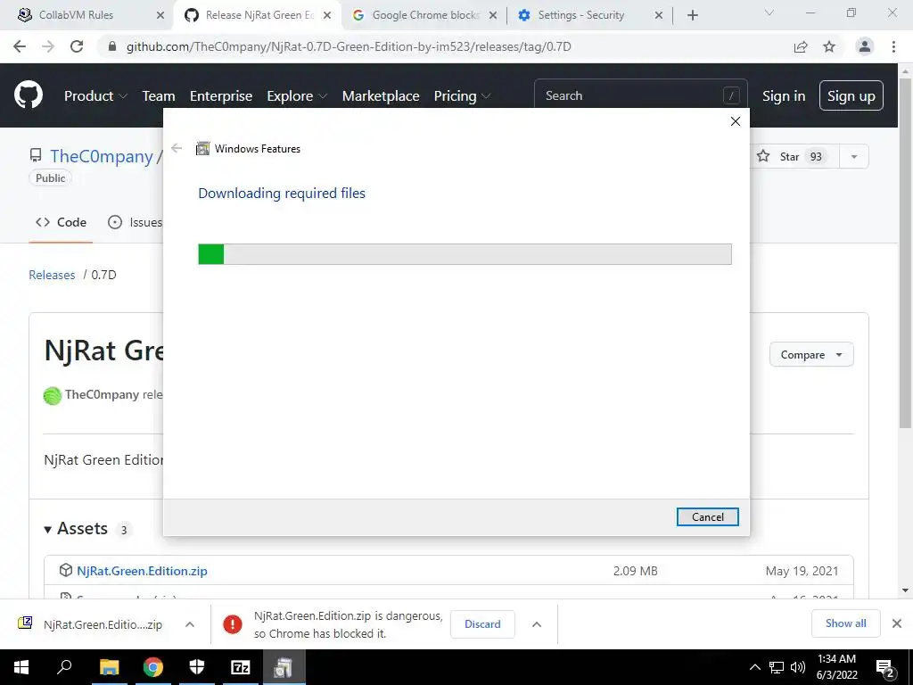Open the Code repository tab

(61, 222)
